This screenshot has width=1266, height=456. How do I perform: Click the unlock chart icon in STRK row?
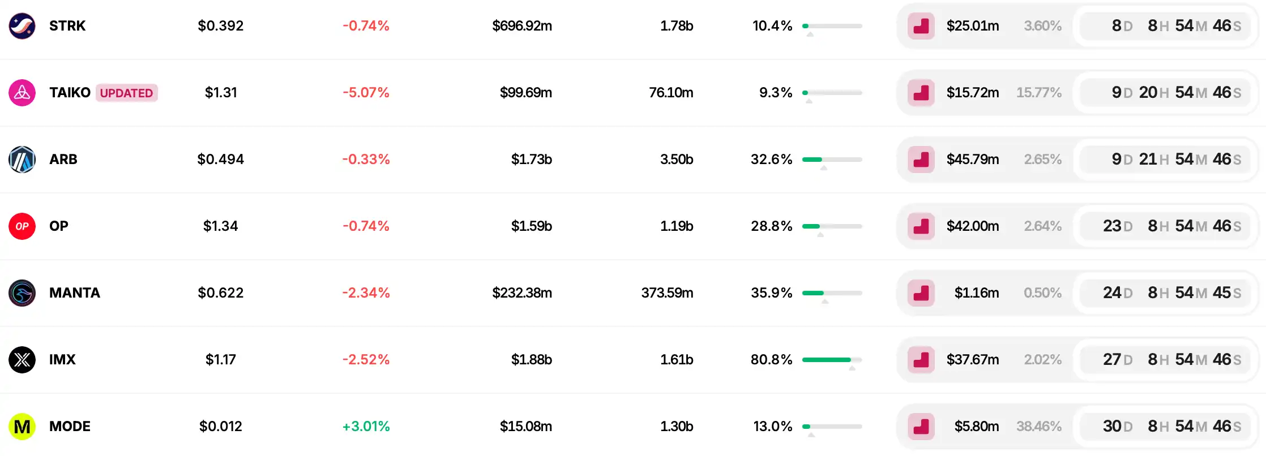pos(921,26)
